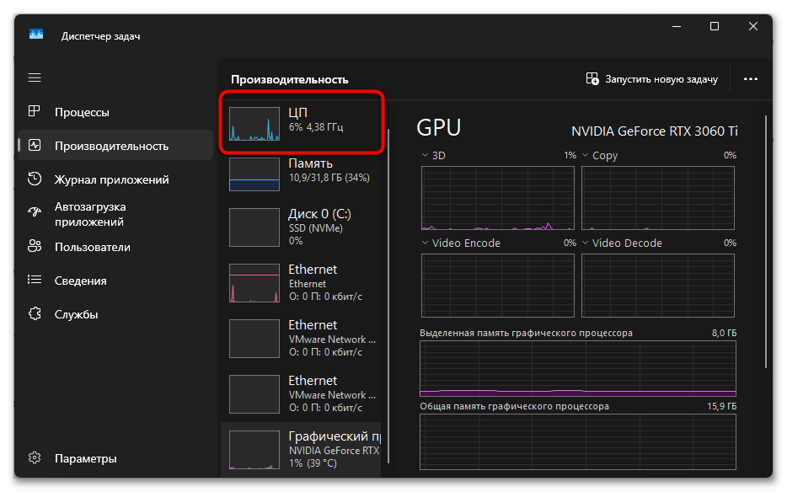This screenshot has width=787, height=492.
Task: Click the App history clock icon
Action: [35, 179]
